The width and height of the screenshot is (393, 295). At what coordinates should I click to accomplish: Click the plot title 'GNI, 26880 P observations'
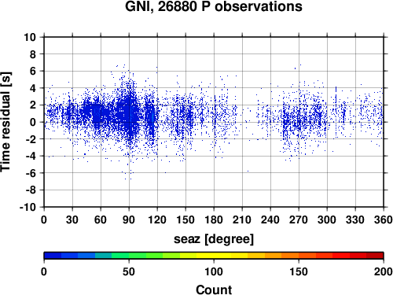coord(214,6)
